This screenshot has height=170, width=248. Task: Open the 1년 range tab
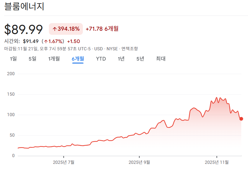[121, 59]
